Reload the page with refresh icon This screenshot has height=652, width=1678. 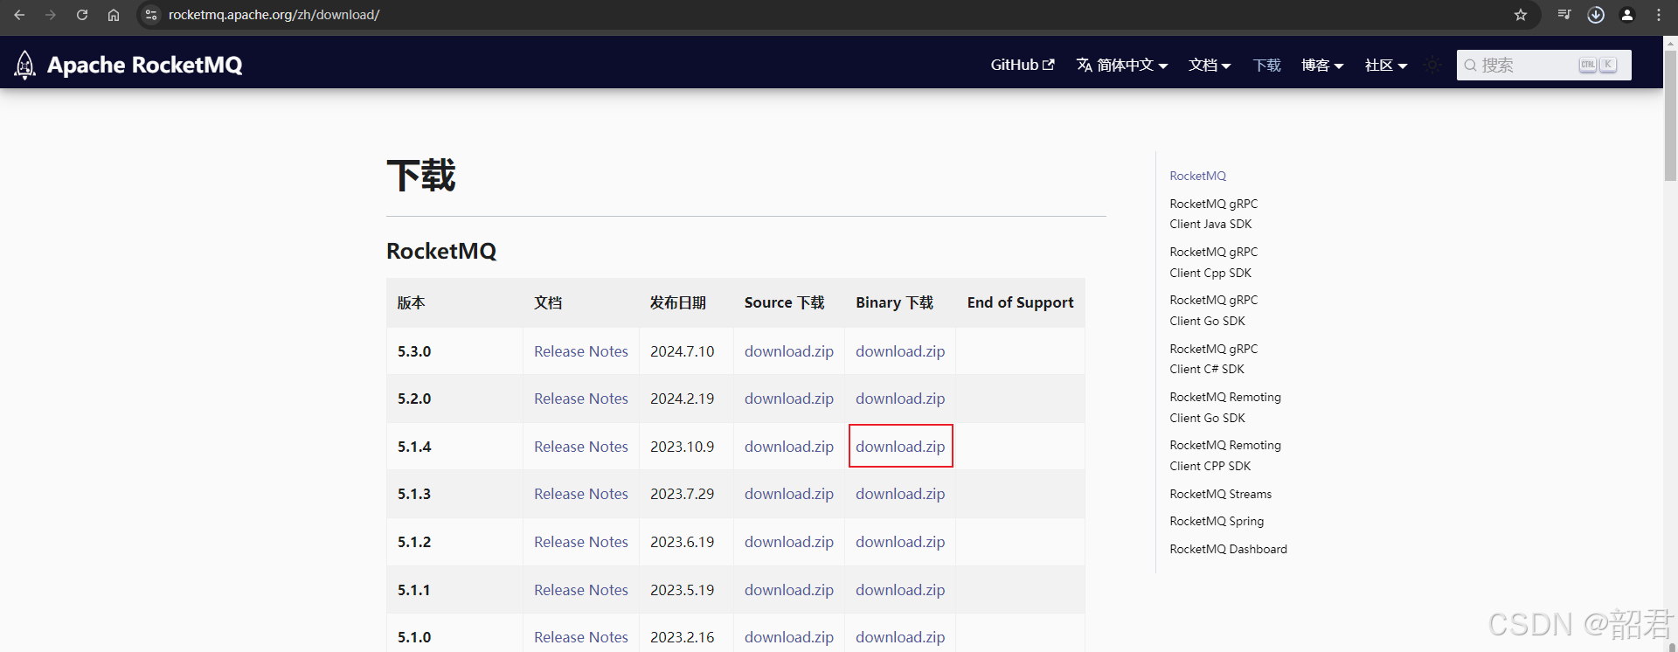point(82,15)
